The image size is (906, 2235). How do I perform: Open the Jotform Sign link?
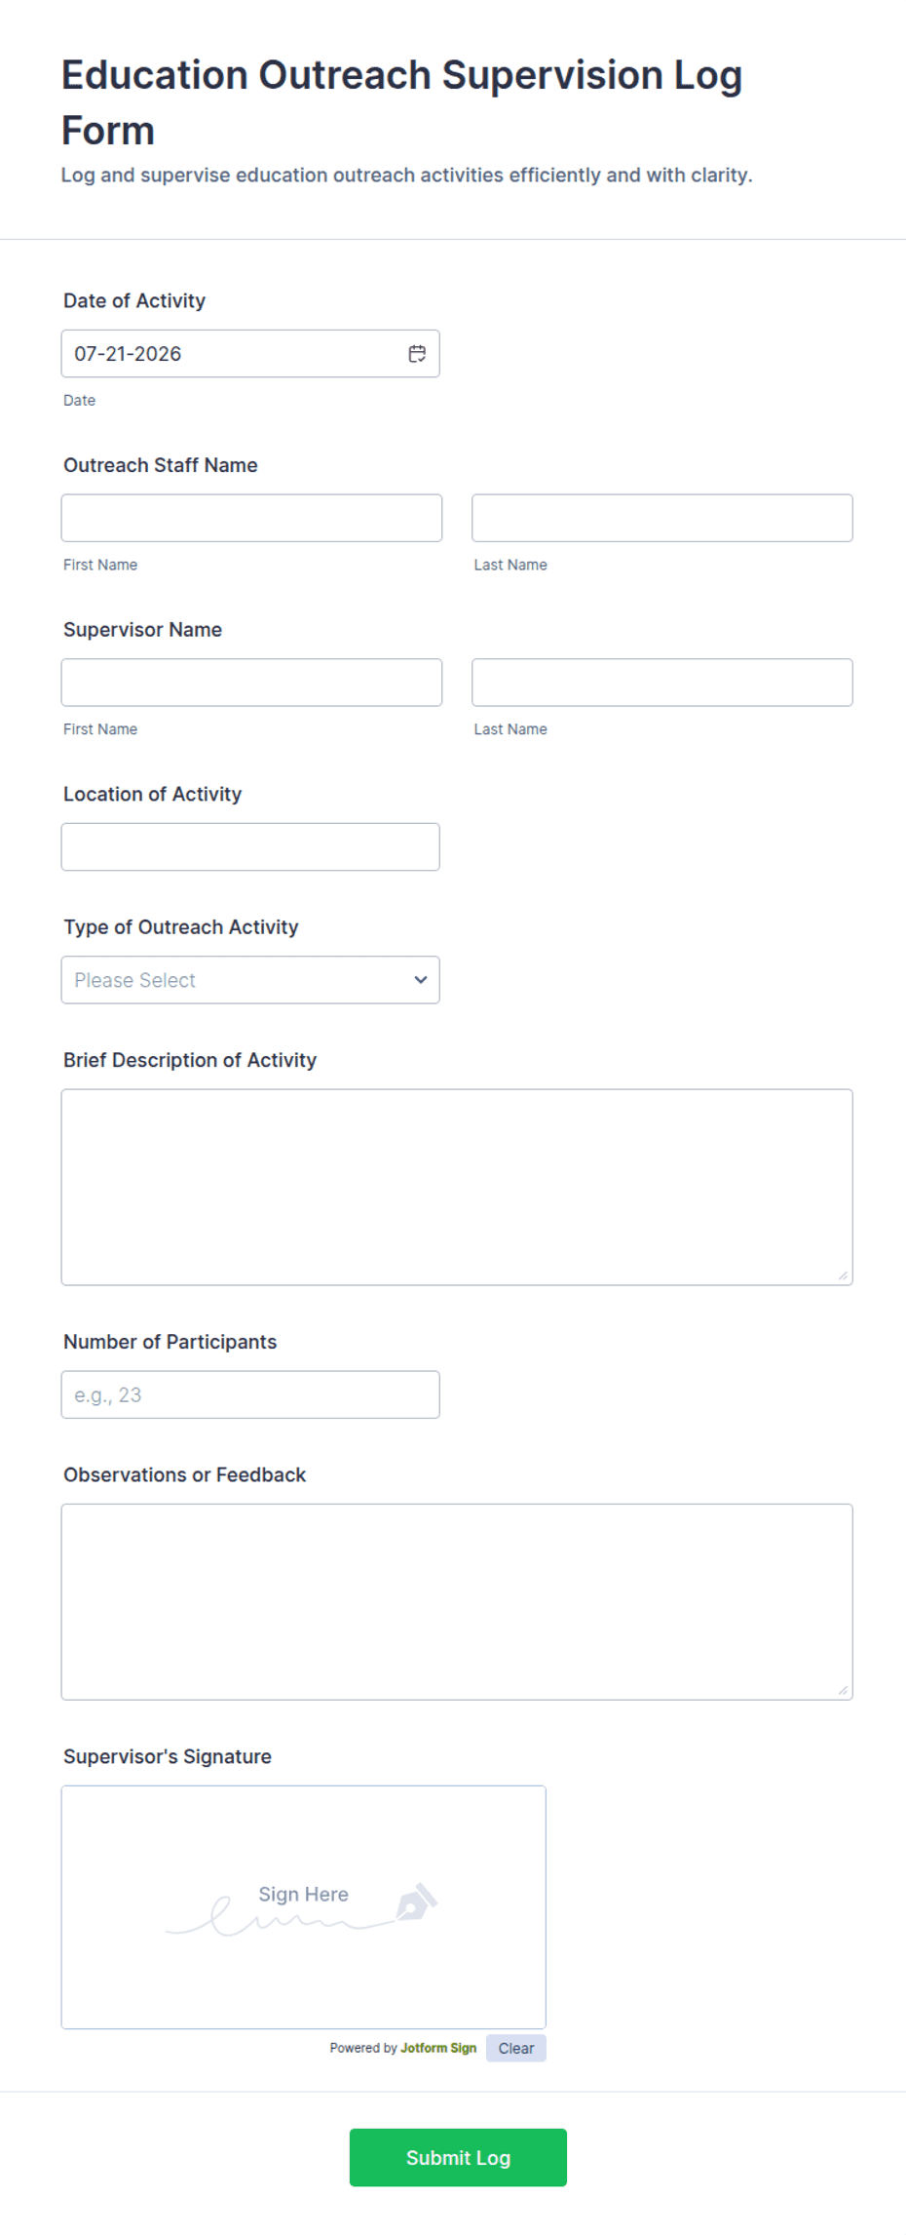(x=438, y=2048)
